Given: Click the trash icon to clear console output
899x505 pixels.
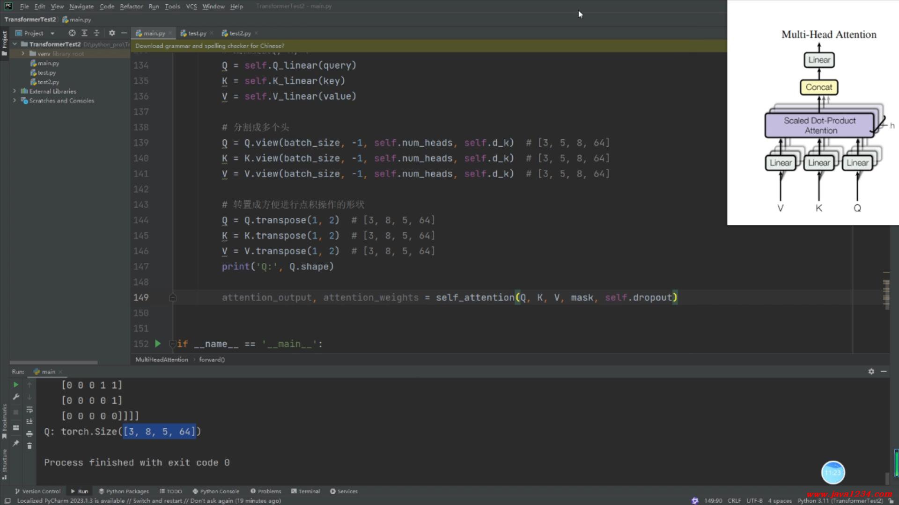Looking at the screenshot, I should click(x=29, y=446).
